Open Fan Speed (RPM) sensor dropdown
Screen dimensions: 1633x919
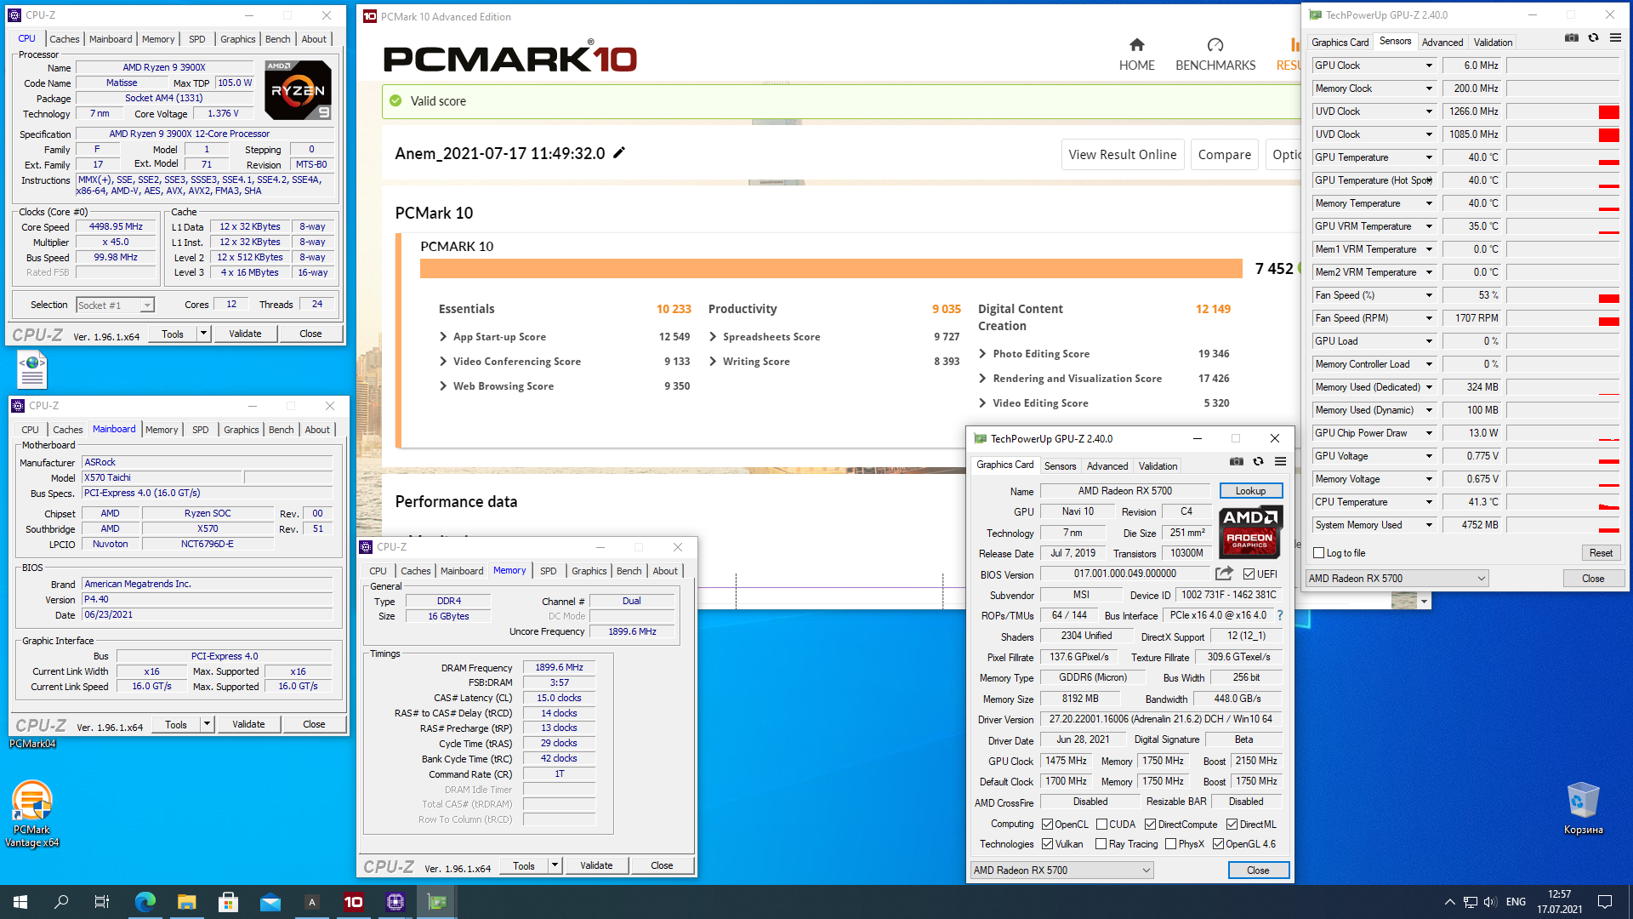(x=1429, y=318)
